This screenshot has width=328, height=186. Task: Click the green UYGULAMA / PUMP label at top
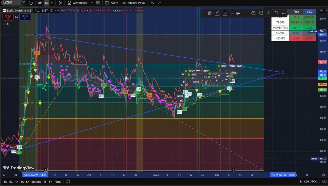230,66
